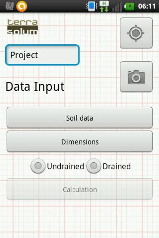Open the Dimensions input screen

pyautogui.click(x=79, y=142)
